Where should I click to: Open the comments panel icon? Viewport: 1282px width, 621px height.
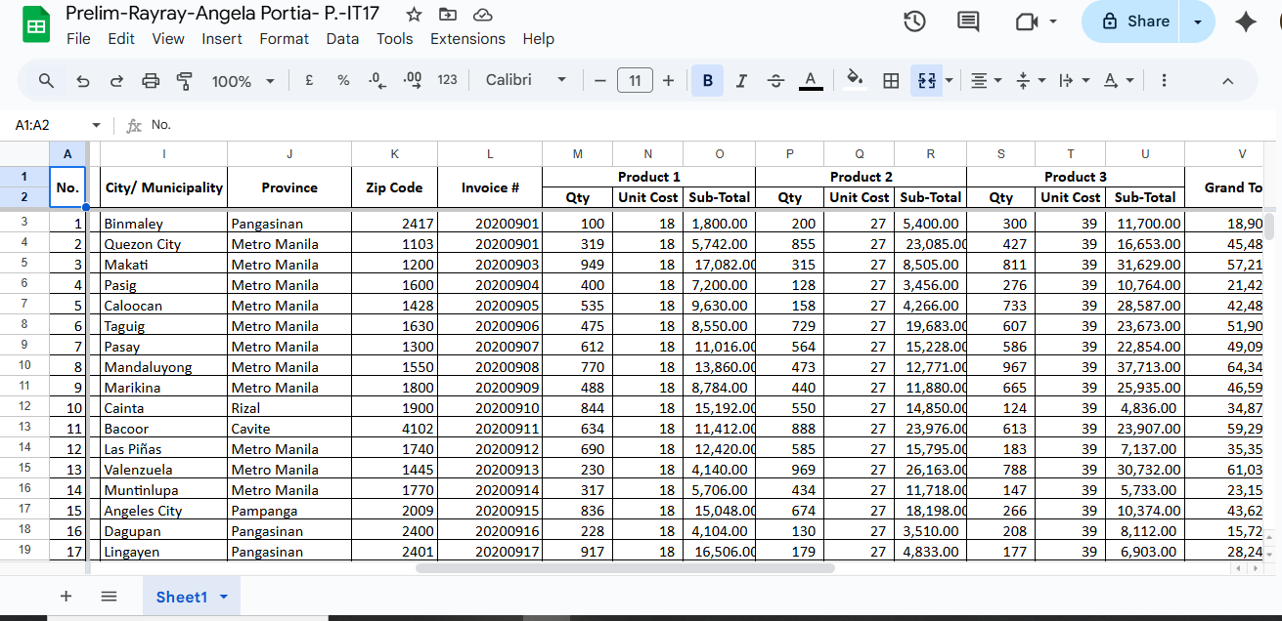point(968,21)
